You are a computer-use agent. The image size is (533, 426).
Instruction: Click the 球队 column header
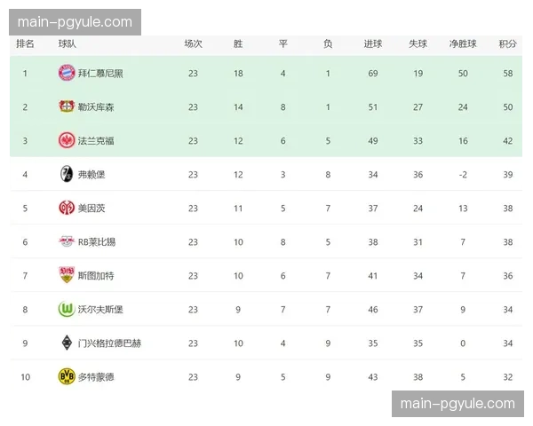(x=67, y=43)
